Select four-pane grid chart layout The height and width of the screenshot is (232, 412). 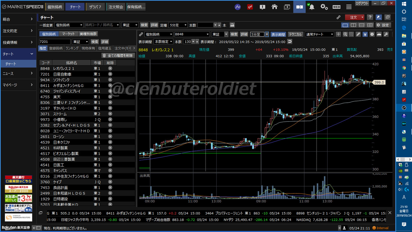[370, 25]
